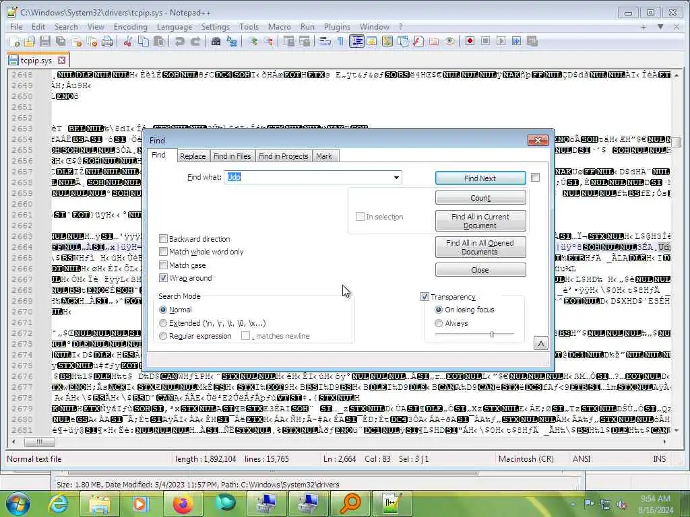Collapse the Find dialog with the caret button

541,343
